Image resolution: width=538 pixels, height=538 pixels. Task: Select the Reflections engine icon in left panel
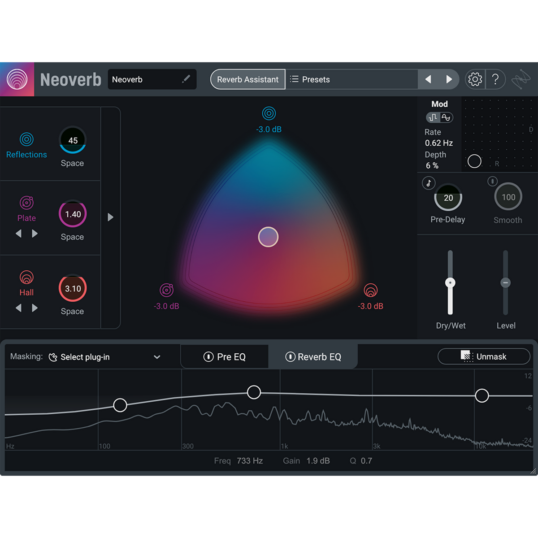click(x=26, y=139)
